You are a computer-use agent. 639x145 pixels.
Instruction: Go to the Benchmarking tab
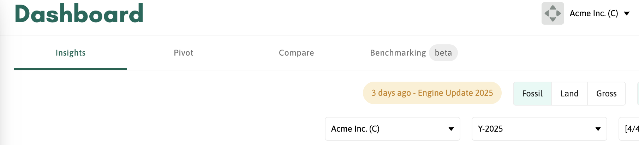point(398,53)
